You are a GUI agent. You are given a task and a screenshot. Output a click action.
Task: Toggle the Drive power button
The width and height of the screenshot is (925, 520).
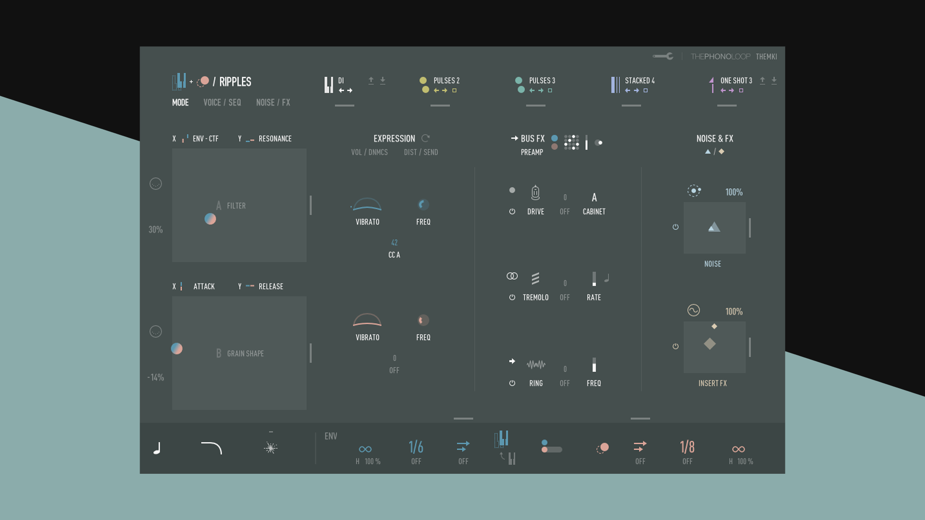coord(512,211)
